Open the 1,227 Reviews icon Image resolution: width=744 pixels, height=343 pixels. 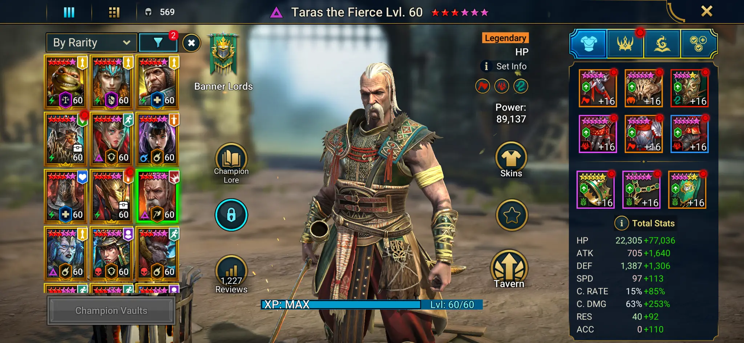[231, 271]
